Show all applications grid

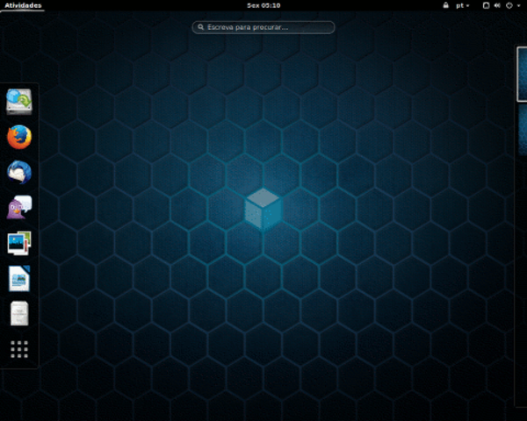(x=19, y=349)
